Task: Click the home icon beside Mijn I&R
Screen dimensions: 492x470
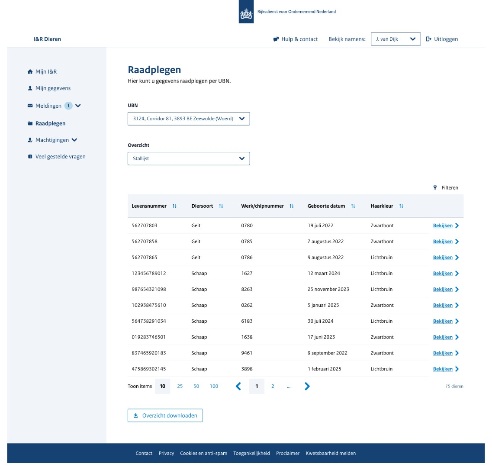Action: [x=30, y=71]
